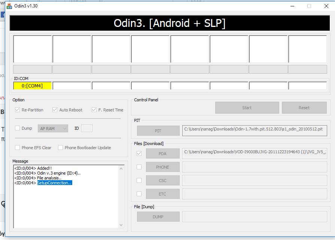Viewport: 335px width, 240px height.
Task: Click the 'File analysis..' log line
Action: [38, 178]
